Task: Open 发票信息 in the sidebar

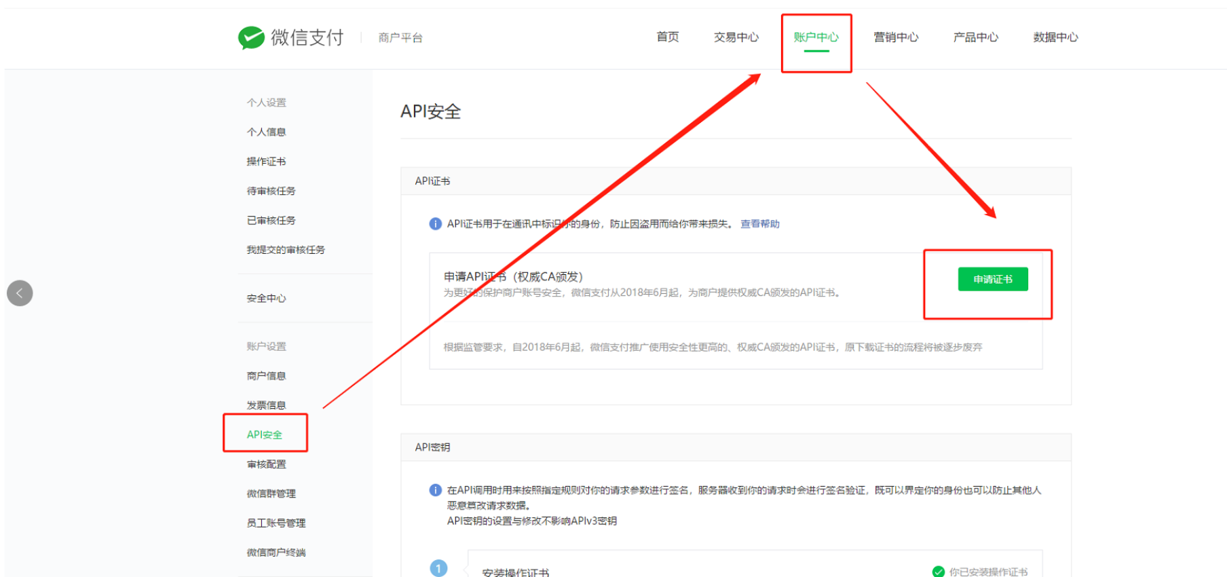Action: [x=266, y=405]
